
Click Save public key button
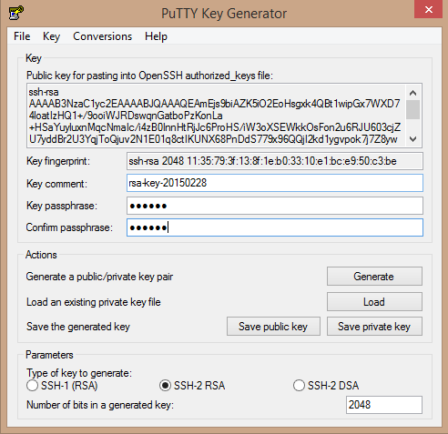click(x=273, y=327)
